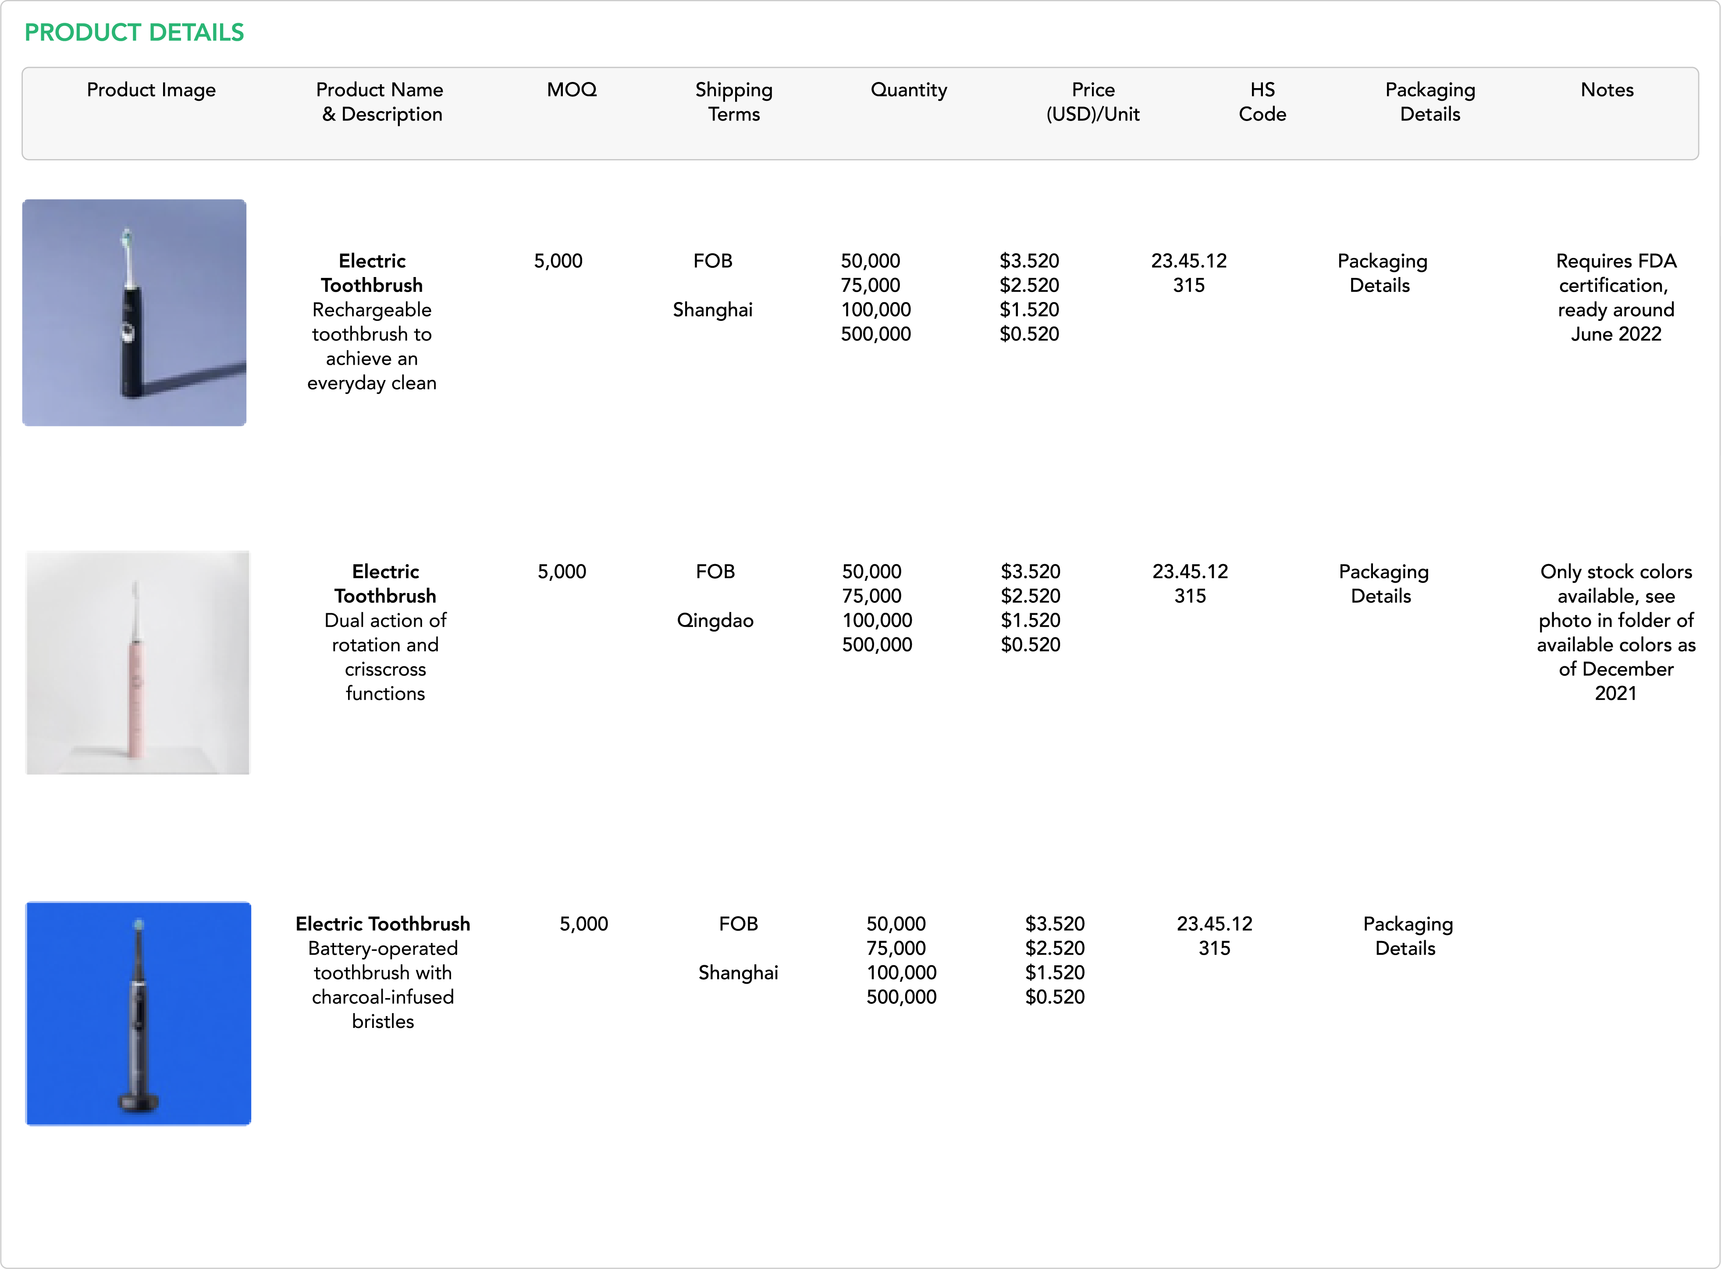Select the Battery-operated charcoal-infused product description

[382, 985]
